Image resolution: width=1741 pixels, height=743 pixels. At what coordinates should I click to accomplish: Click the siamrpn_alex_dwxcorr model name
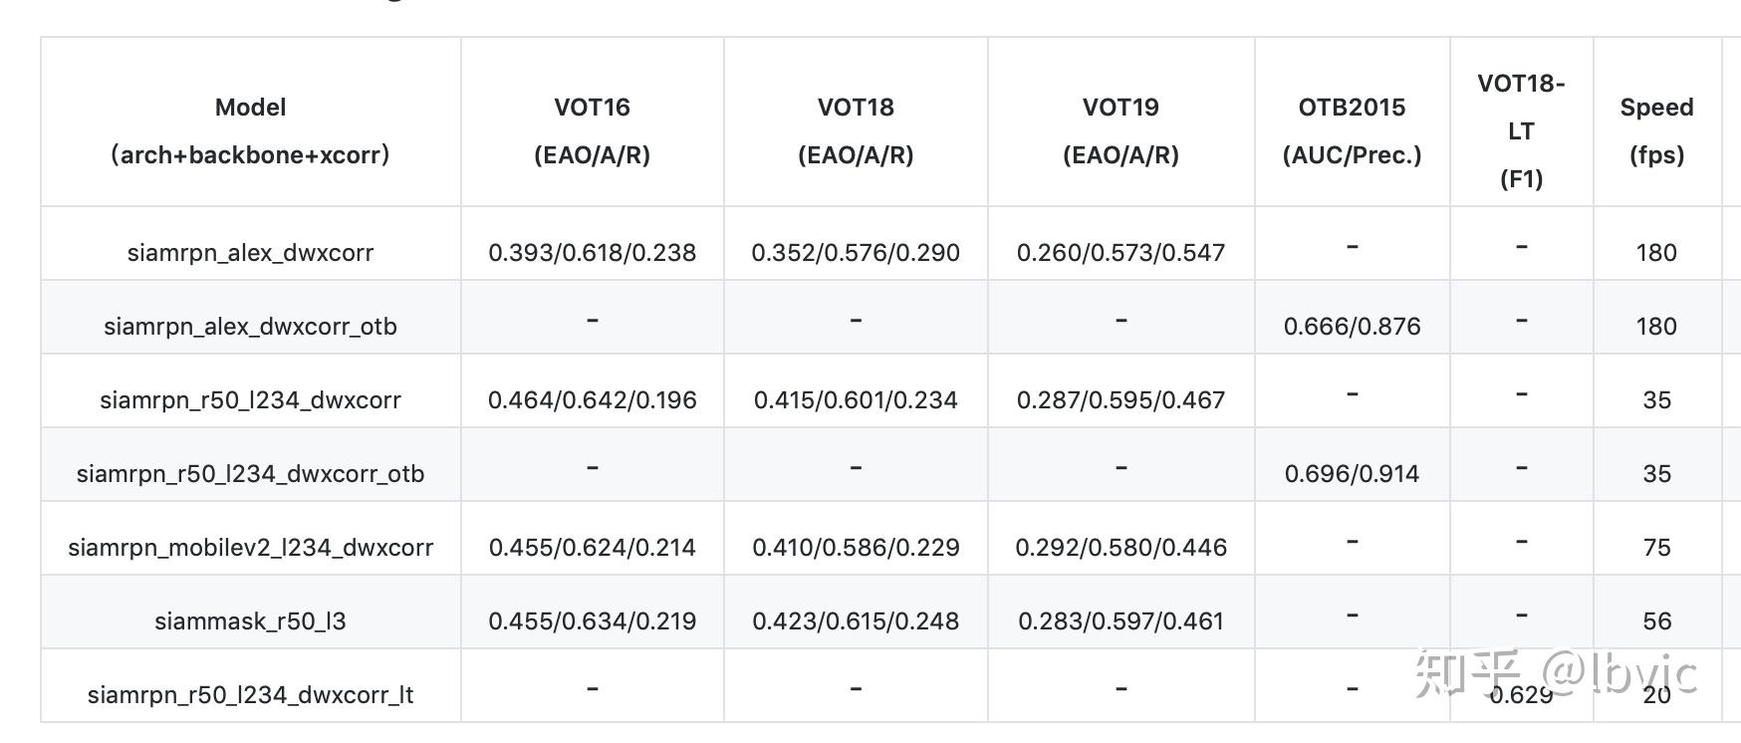tap(250, 252)
